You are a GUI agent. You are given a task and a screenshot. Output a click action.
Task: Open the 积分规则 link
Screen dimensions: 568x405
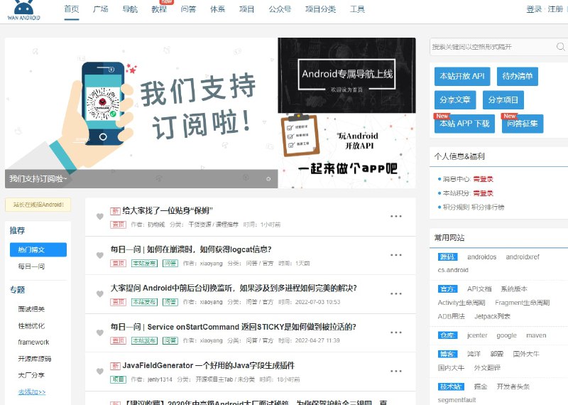[456, 207]
